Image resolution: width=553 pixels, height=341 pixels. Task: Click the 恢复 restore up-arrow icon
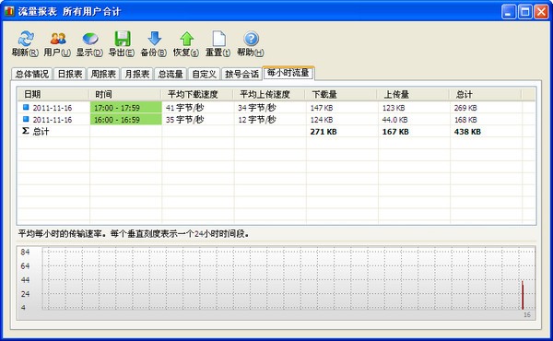[x=186, y=39]
